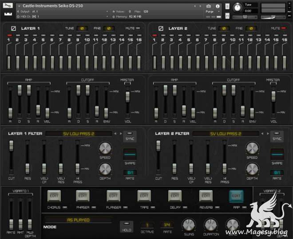This screenshot has width=293, height=239.
Task: Click the Layer 1 filter Speed knob
Action: coord(105,148)
